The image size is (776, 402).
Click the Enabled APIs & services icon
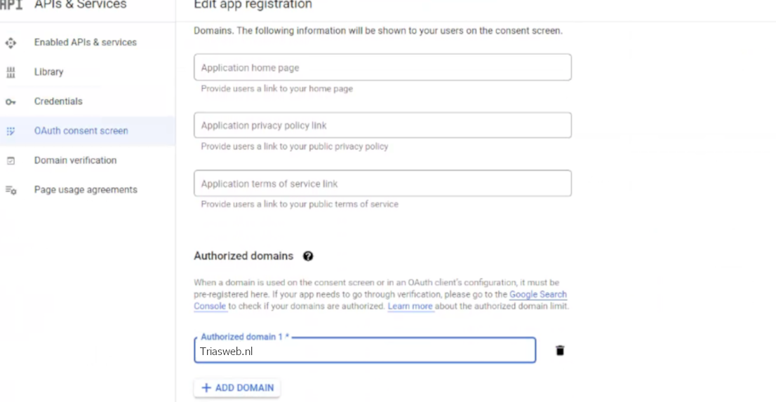[11, 43]
